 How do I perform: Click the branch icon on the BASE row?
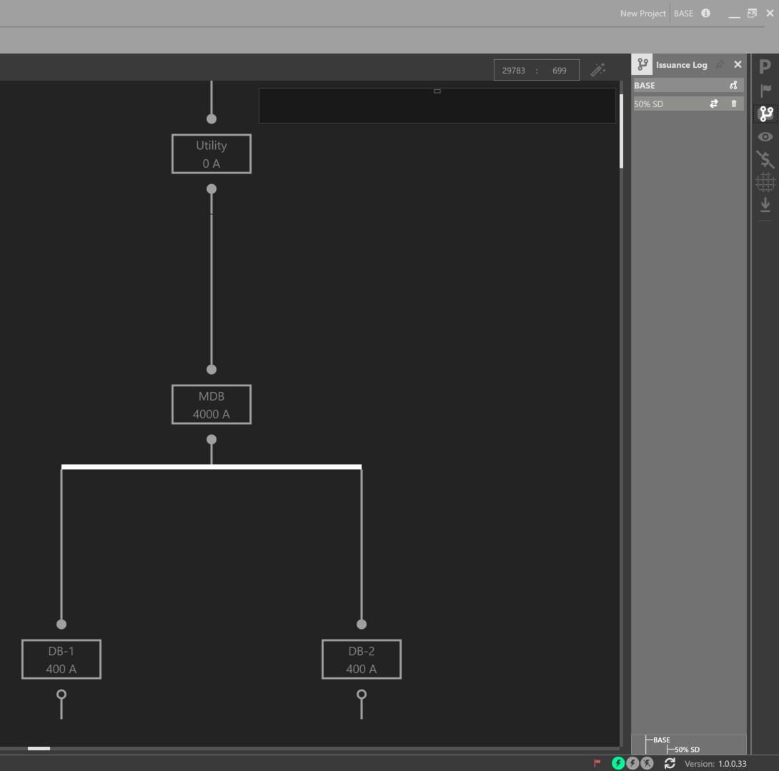click(733, 86)
